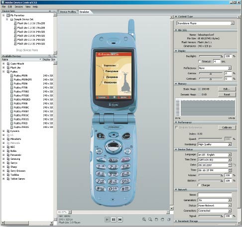This screenshot has width=242, height=227.
Task: Open the Edit menu
Action: (x=10, y=7)
